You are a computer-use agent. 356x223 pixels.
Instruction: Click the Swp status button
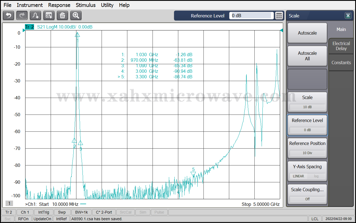62,212
